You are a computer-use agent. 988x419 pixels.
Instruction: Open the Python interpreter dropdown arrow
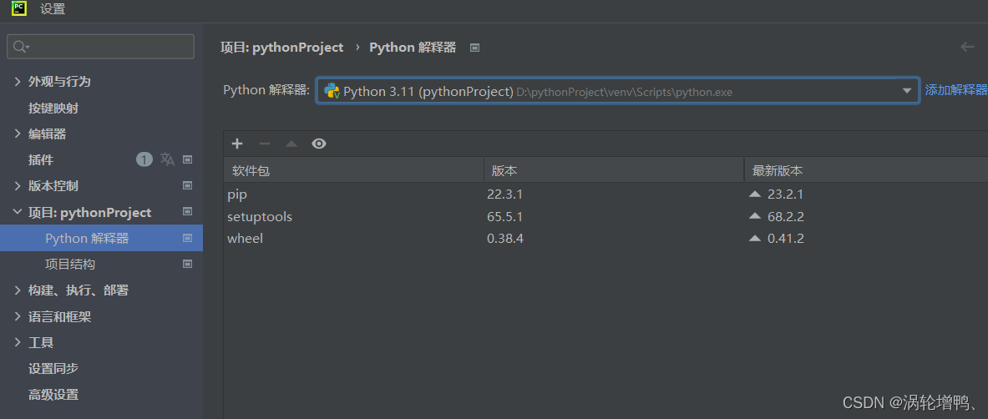point(907,91)
